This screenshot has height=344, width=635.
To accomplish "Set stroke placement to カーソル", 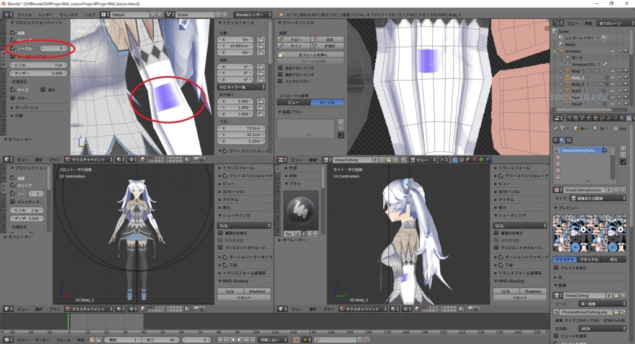I will pyautogui.click(x=327, y=102).
